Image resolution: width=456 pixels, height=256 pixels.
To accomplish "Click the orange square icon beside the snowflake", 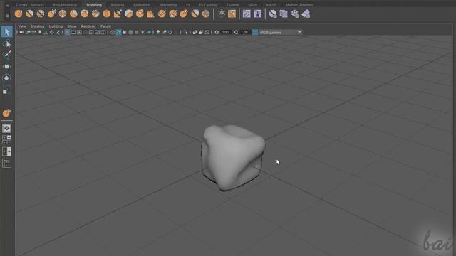I will 232,14.
